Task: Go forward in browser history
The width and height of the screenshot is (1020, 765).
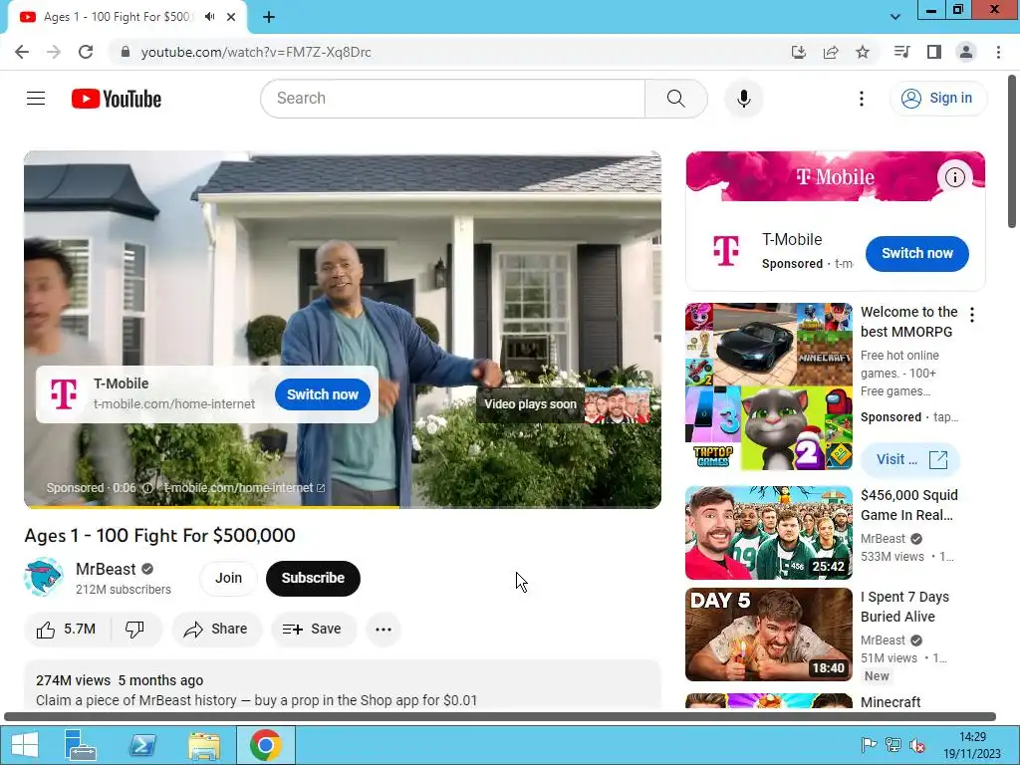Action: [x=54, y=52]
